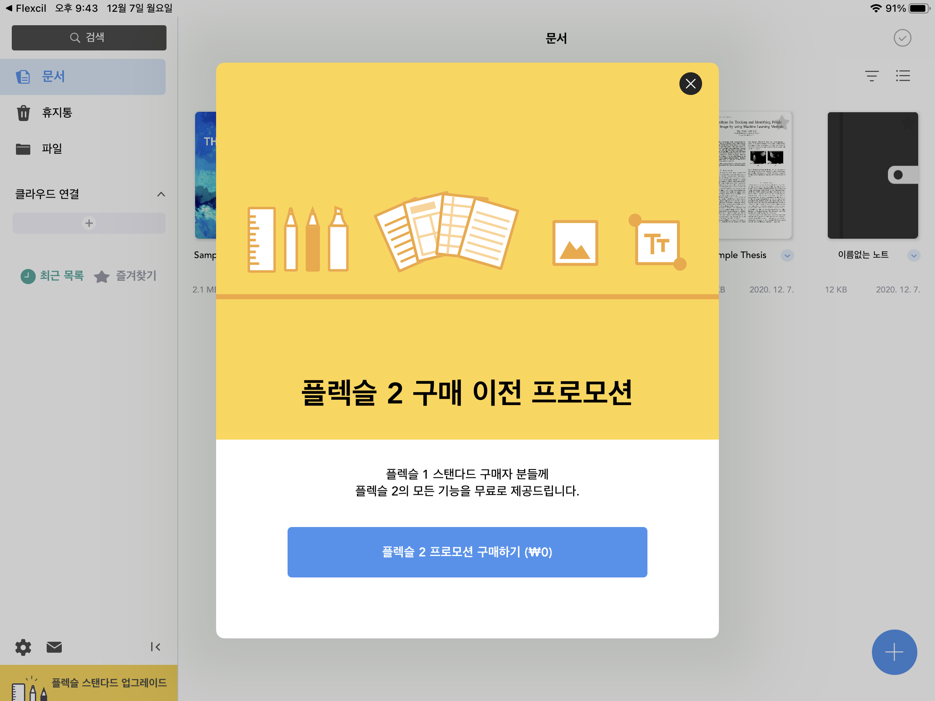Click the battery status icon
The image size is (935, 701).
pos(919,8)
